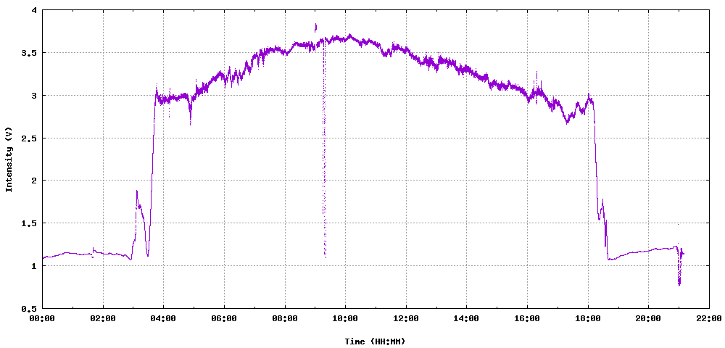Click the x-axis label '14:00'

466,318
